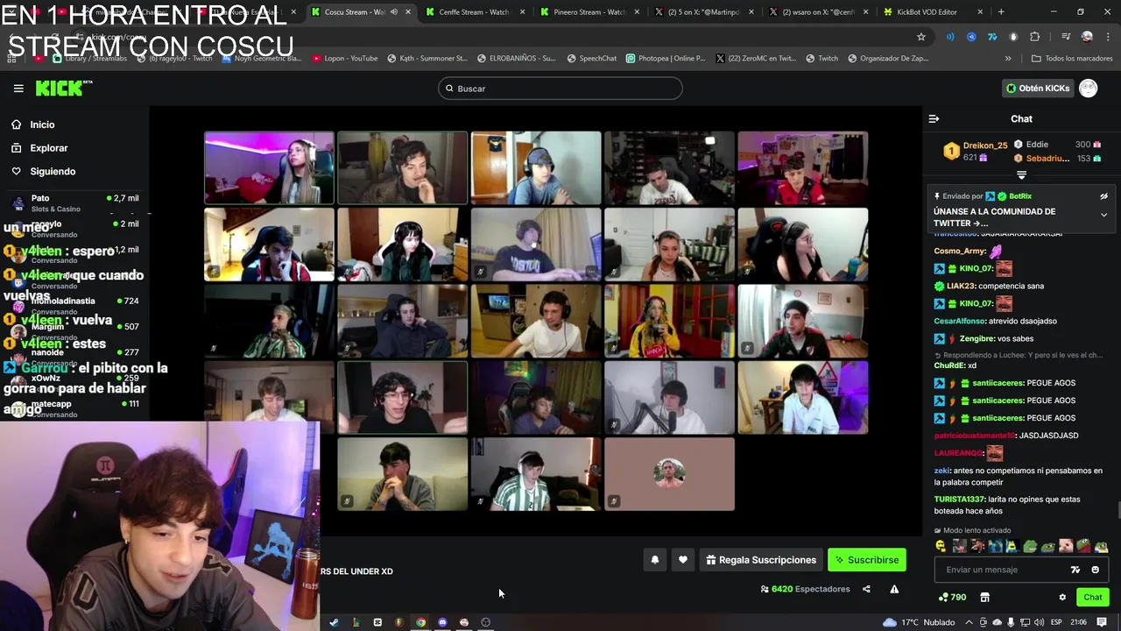Screen dimensions: 1121x631
Task: Click the notification bell icon
Action: [654, 560]
